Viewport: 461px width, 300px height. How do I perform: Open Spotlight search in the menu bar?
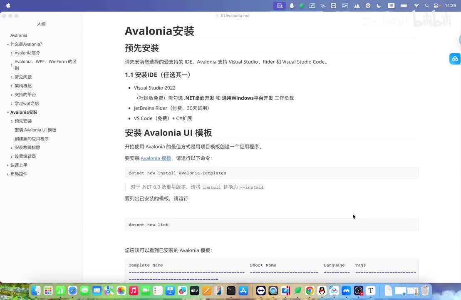click(427, 5)
